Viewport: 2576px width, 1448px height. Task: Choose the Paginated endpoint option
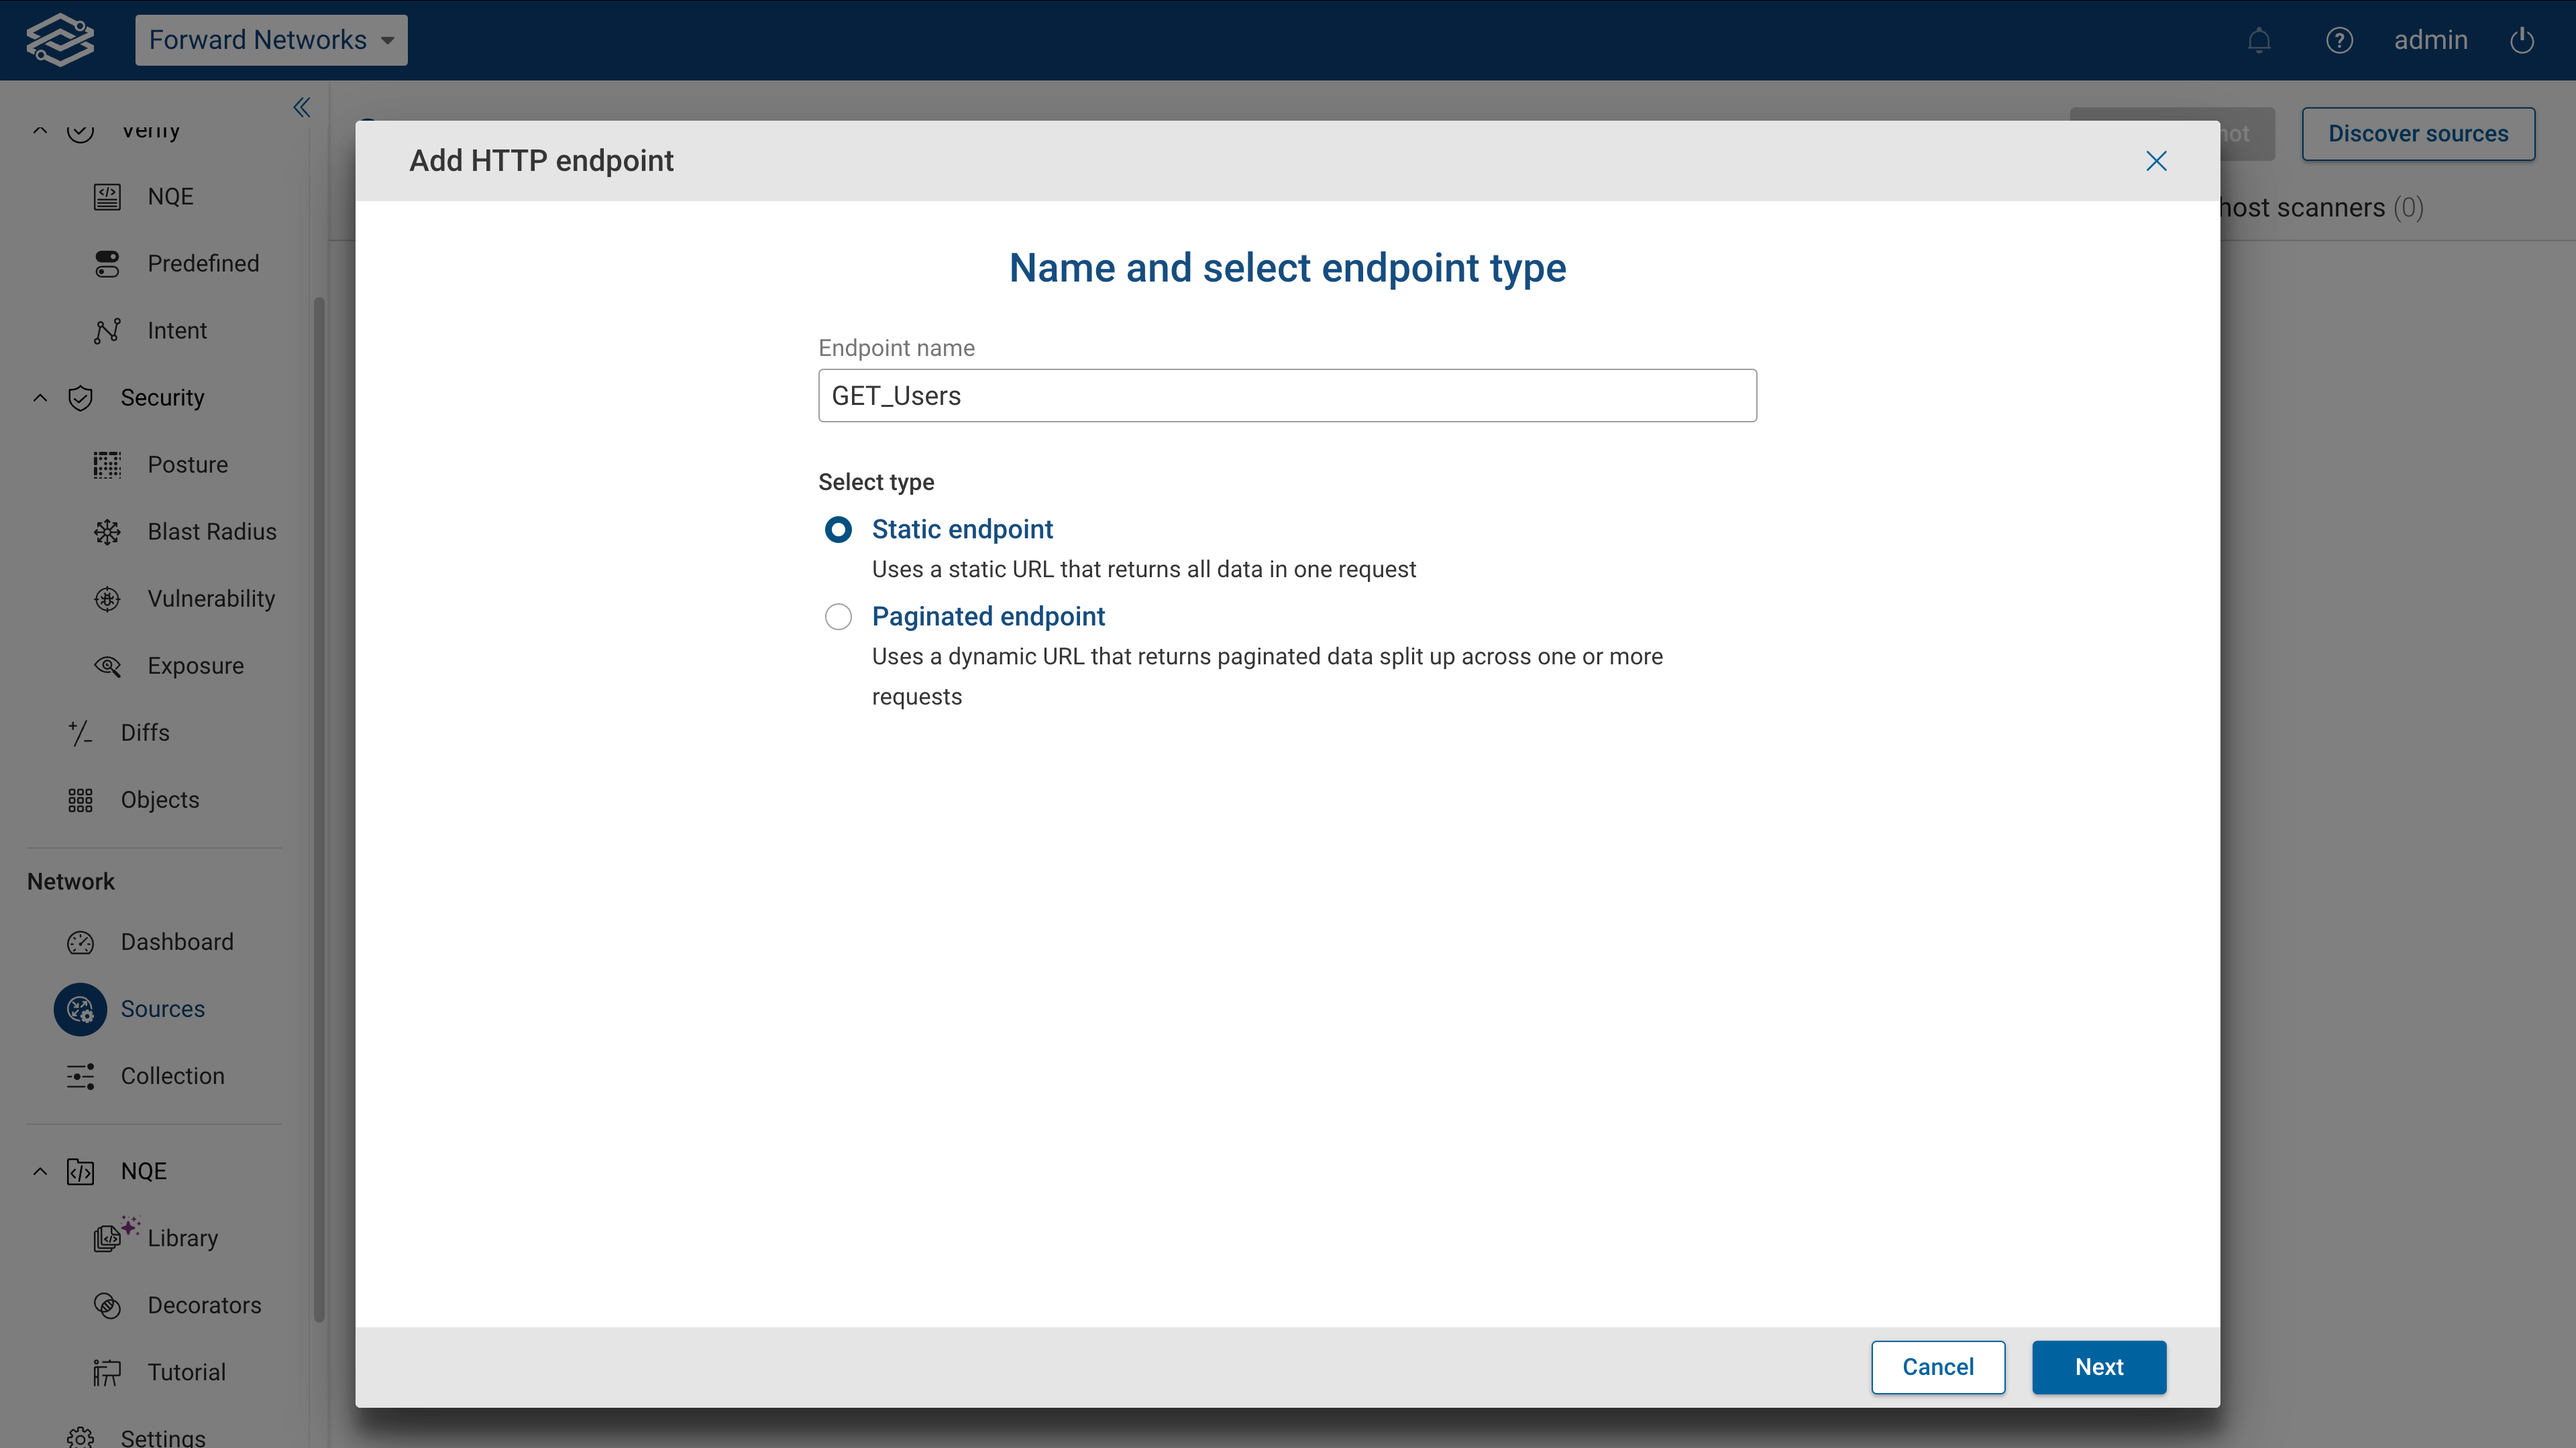(x=838, y=617)
